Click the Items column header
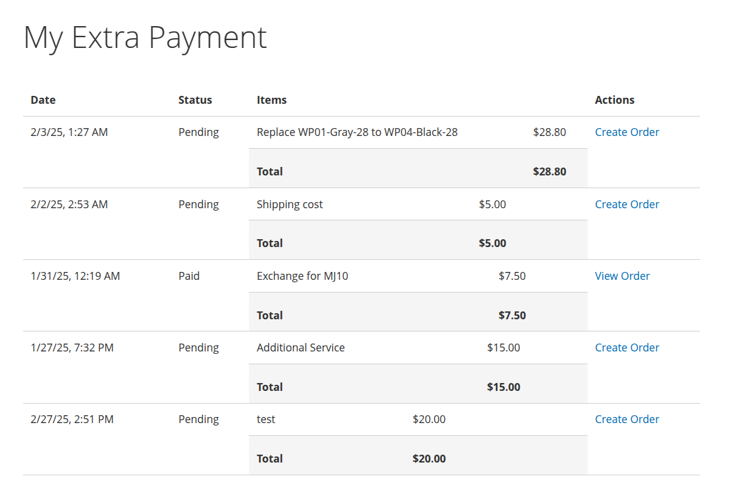The width and height of the screenshot is (729, 502). [x=271, y=100]
